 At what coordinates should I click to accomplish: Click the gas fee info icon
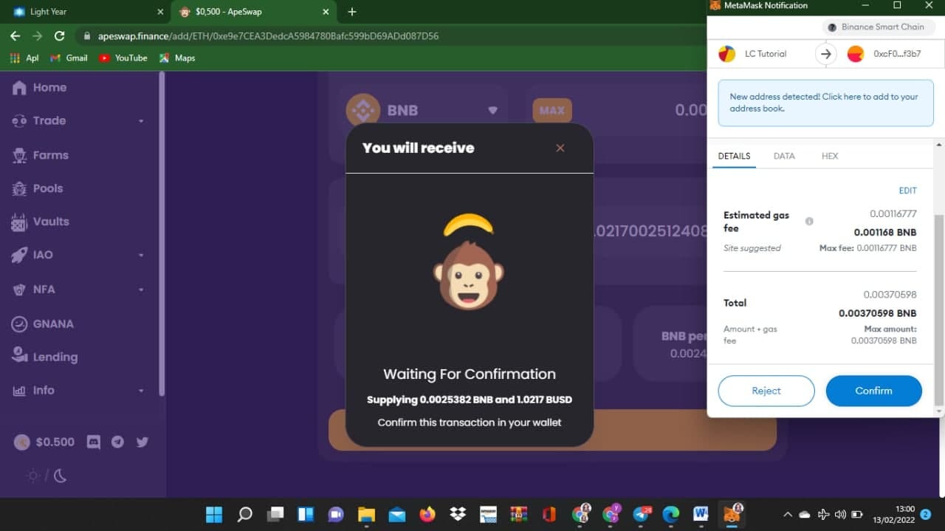(809, 221)
